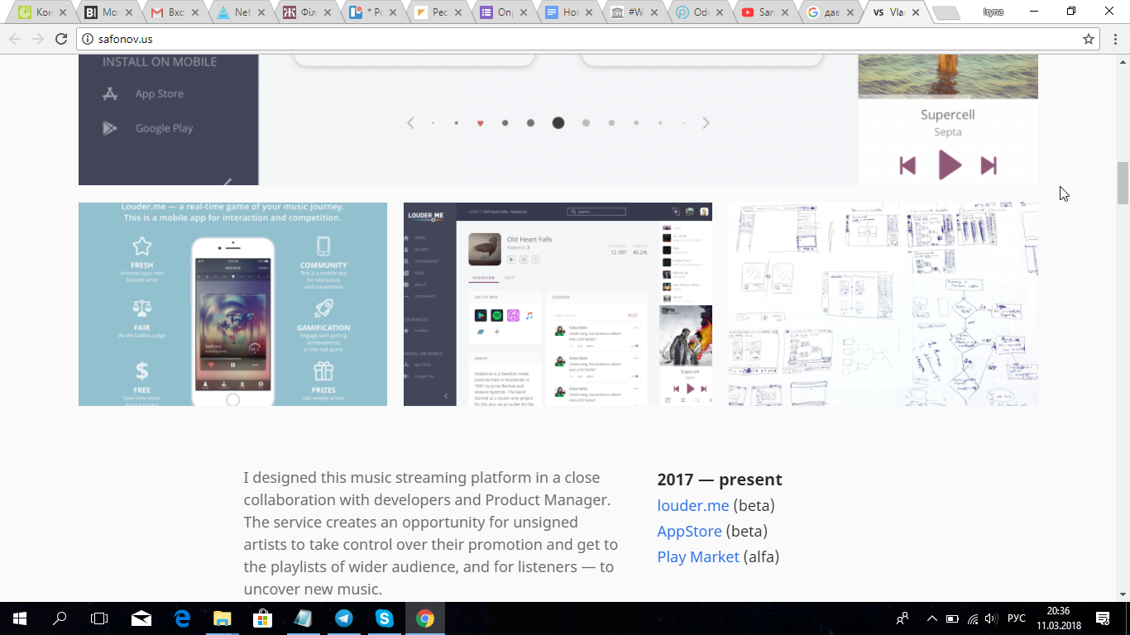
Task: Open the AppStore link
Action: (689, 531)
